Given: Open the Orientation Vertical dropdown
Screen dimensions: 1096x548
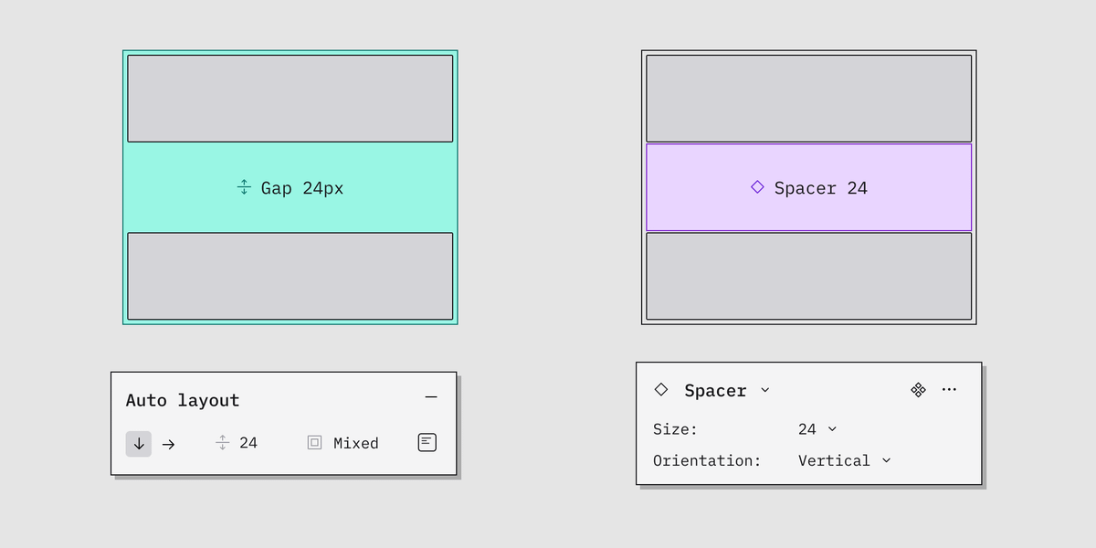Looking at the screenshot, I should pos(844,460).
